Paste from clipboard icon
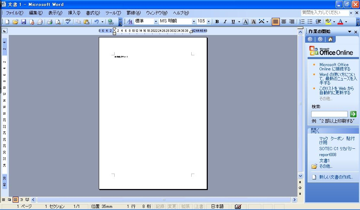 click(x=86, y=22)
